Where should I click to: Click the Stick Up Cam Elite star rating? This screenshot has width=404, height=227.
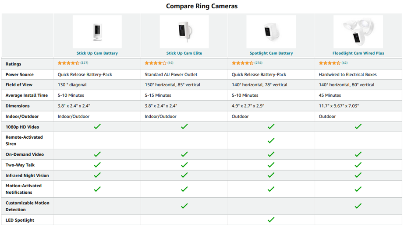tap(156, 63)
